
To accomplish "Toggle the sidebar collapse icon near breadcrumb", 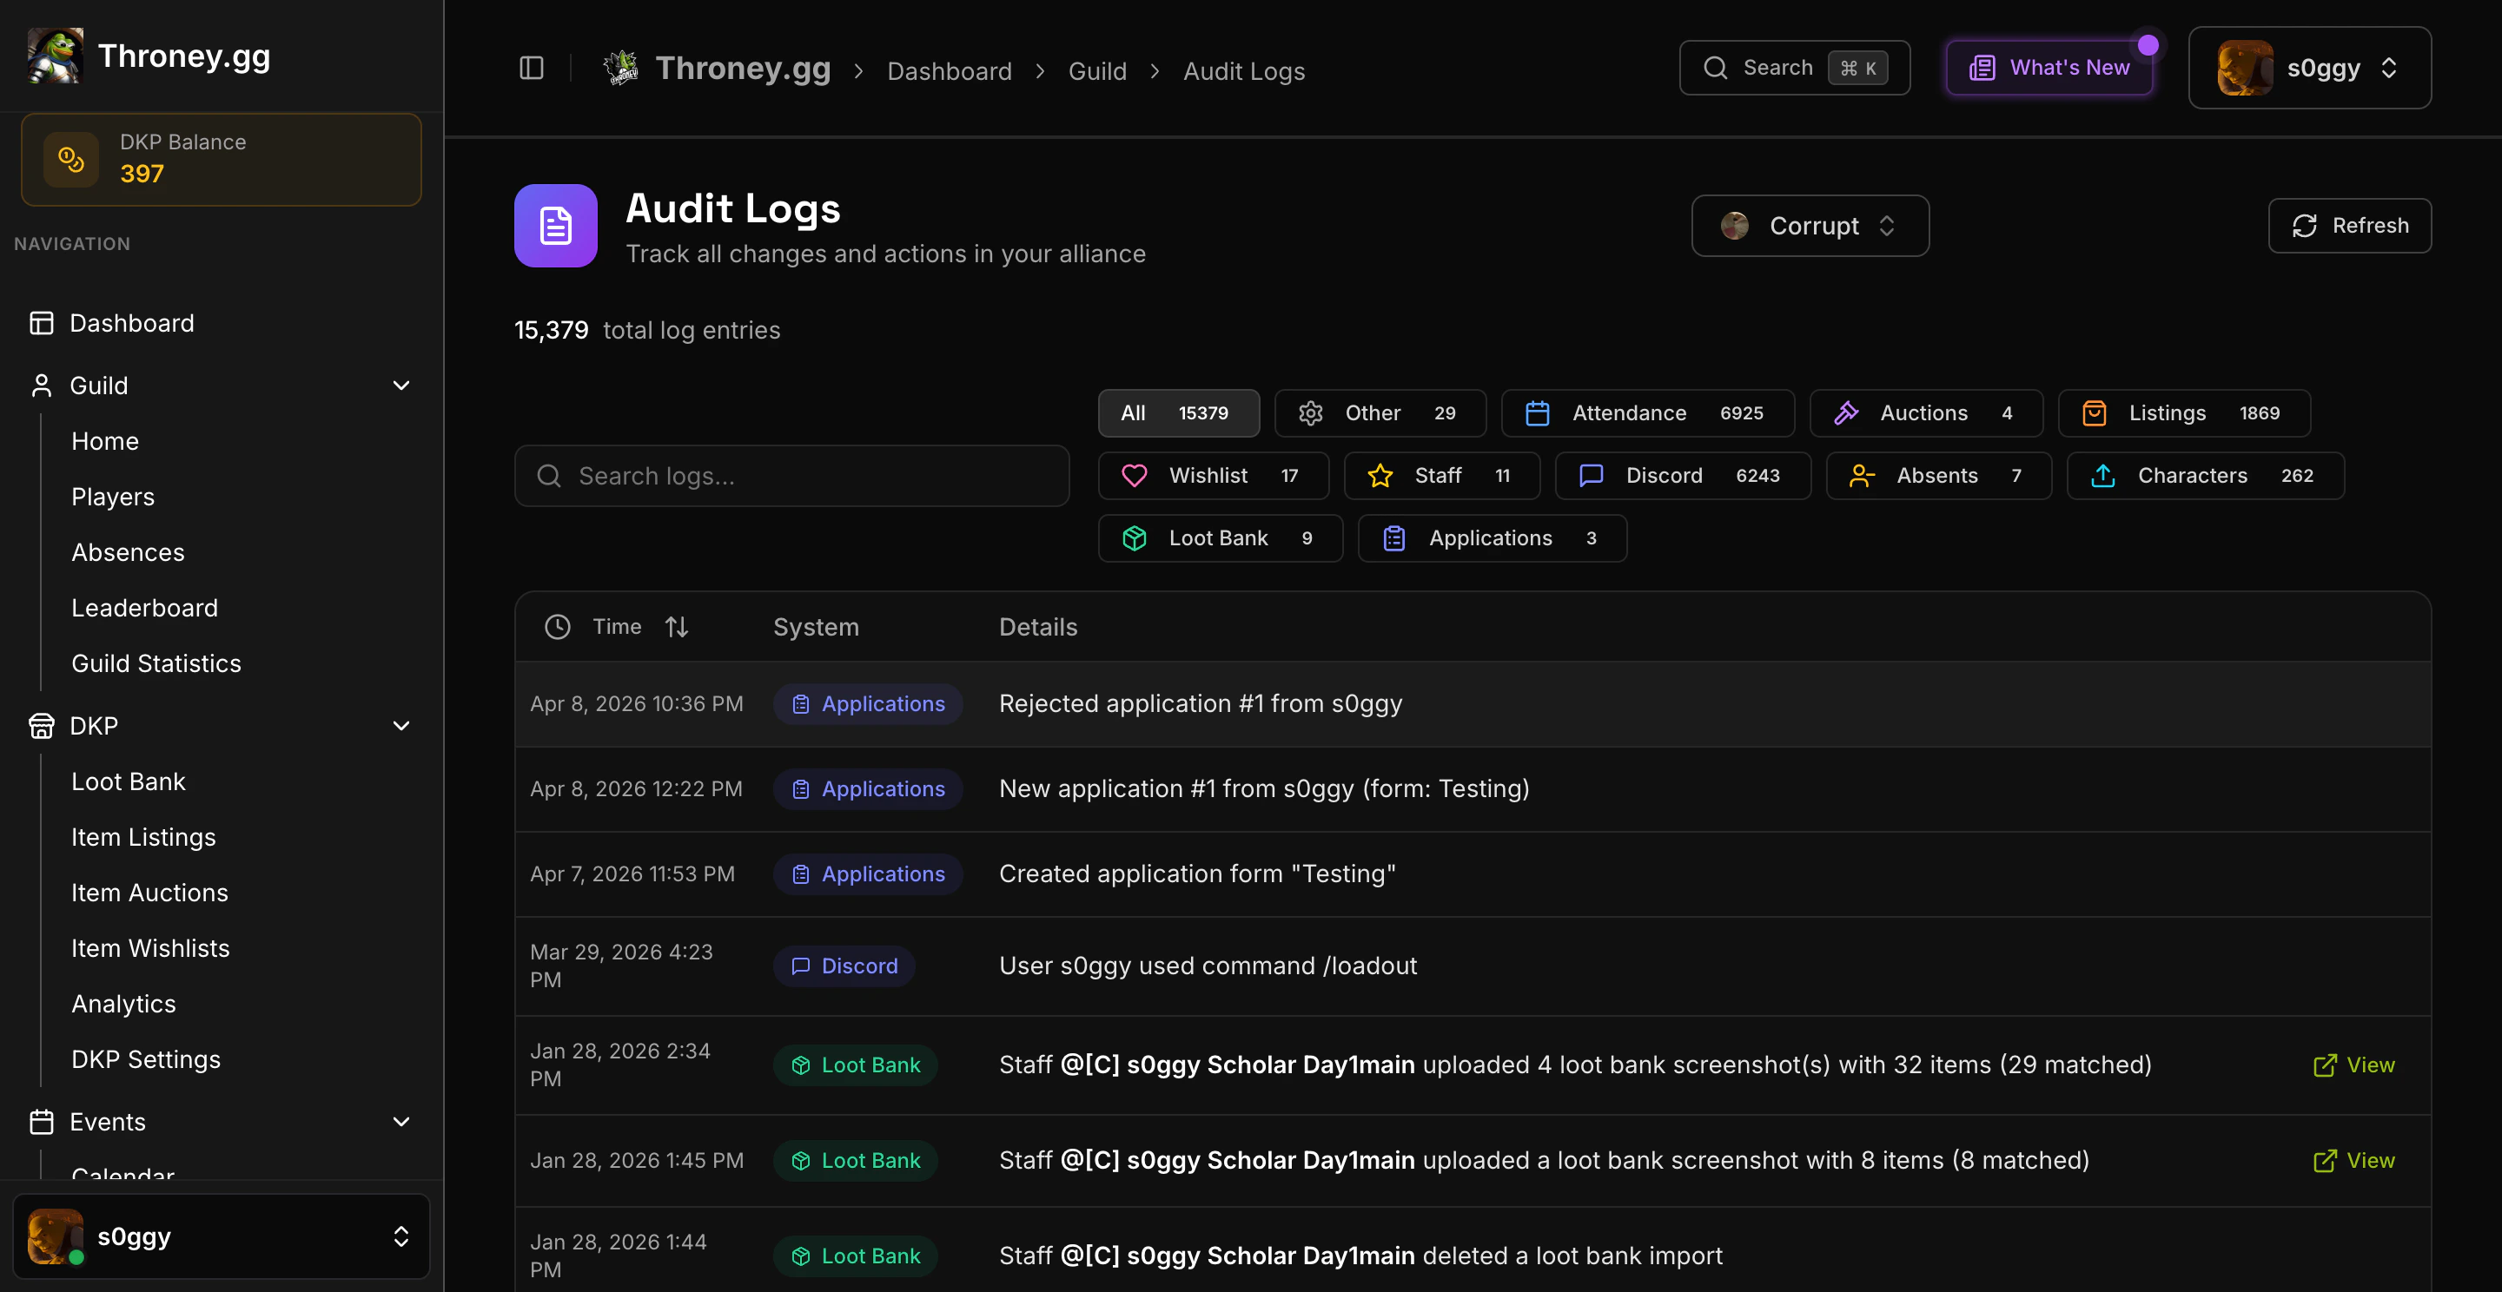I will click(532, 68).
